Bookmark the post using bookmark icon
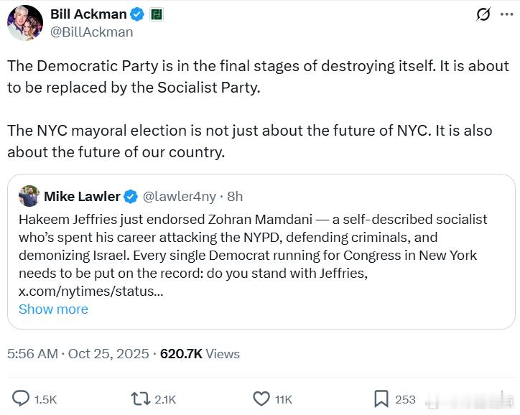The height and width of the screenshot is (415, 520). click(x=381, y=398)
